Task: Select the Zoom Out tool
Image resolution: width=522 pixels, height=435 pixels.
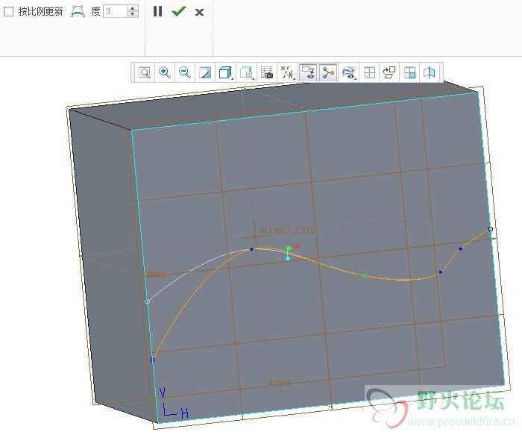Action: (x=185, y=72)
